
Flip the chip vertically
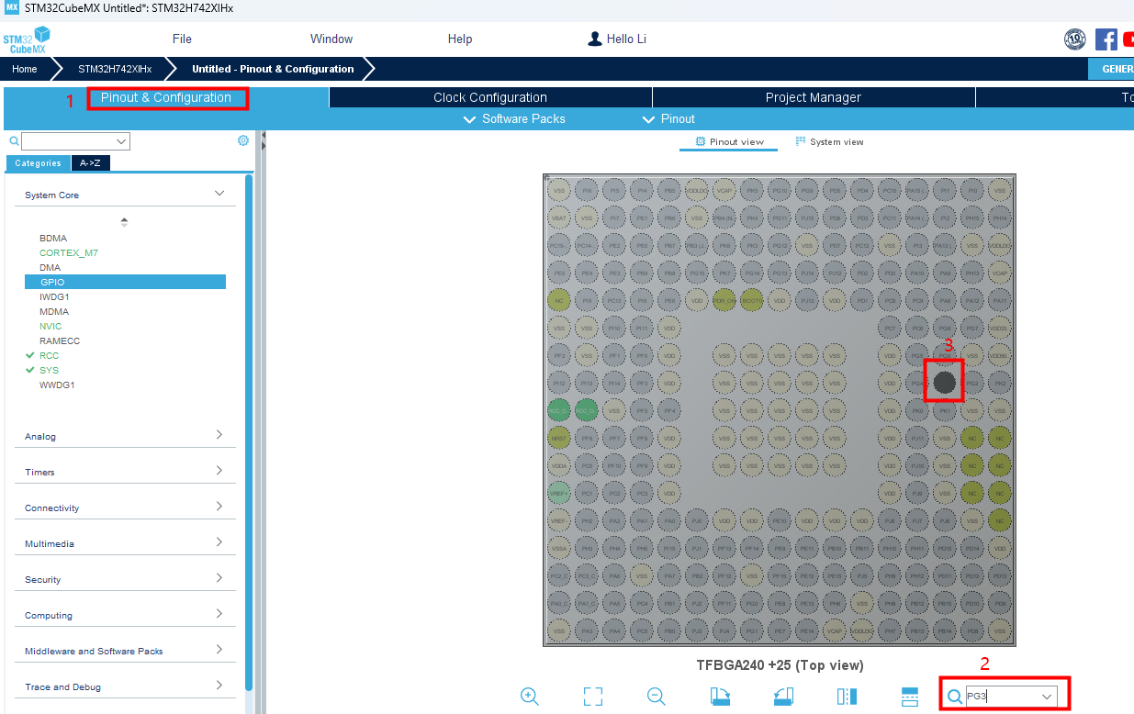910,696
